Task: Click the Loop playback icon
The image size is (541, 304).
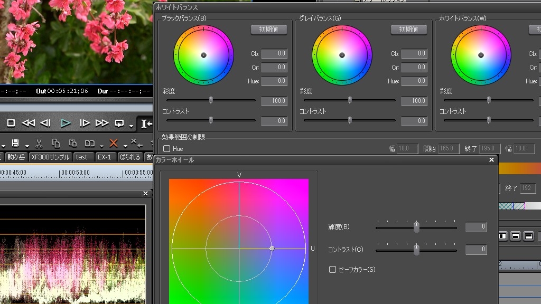Action: click(x=119, y=123)
